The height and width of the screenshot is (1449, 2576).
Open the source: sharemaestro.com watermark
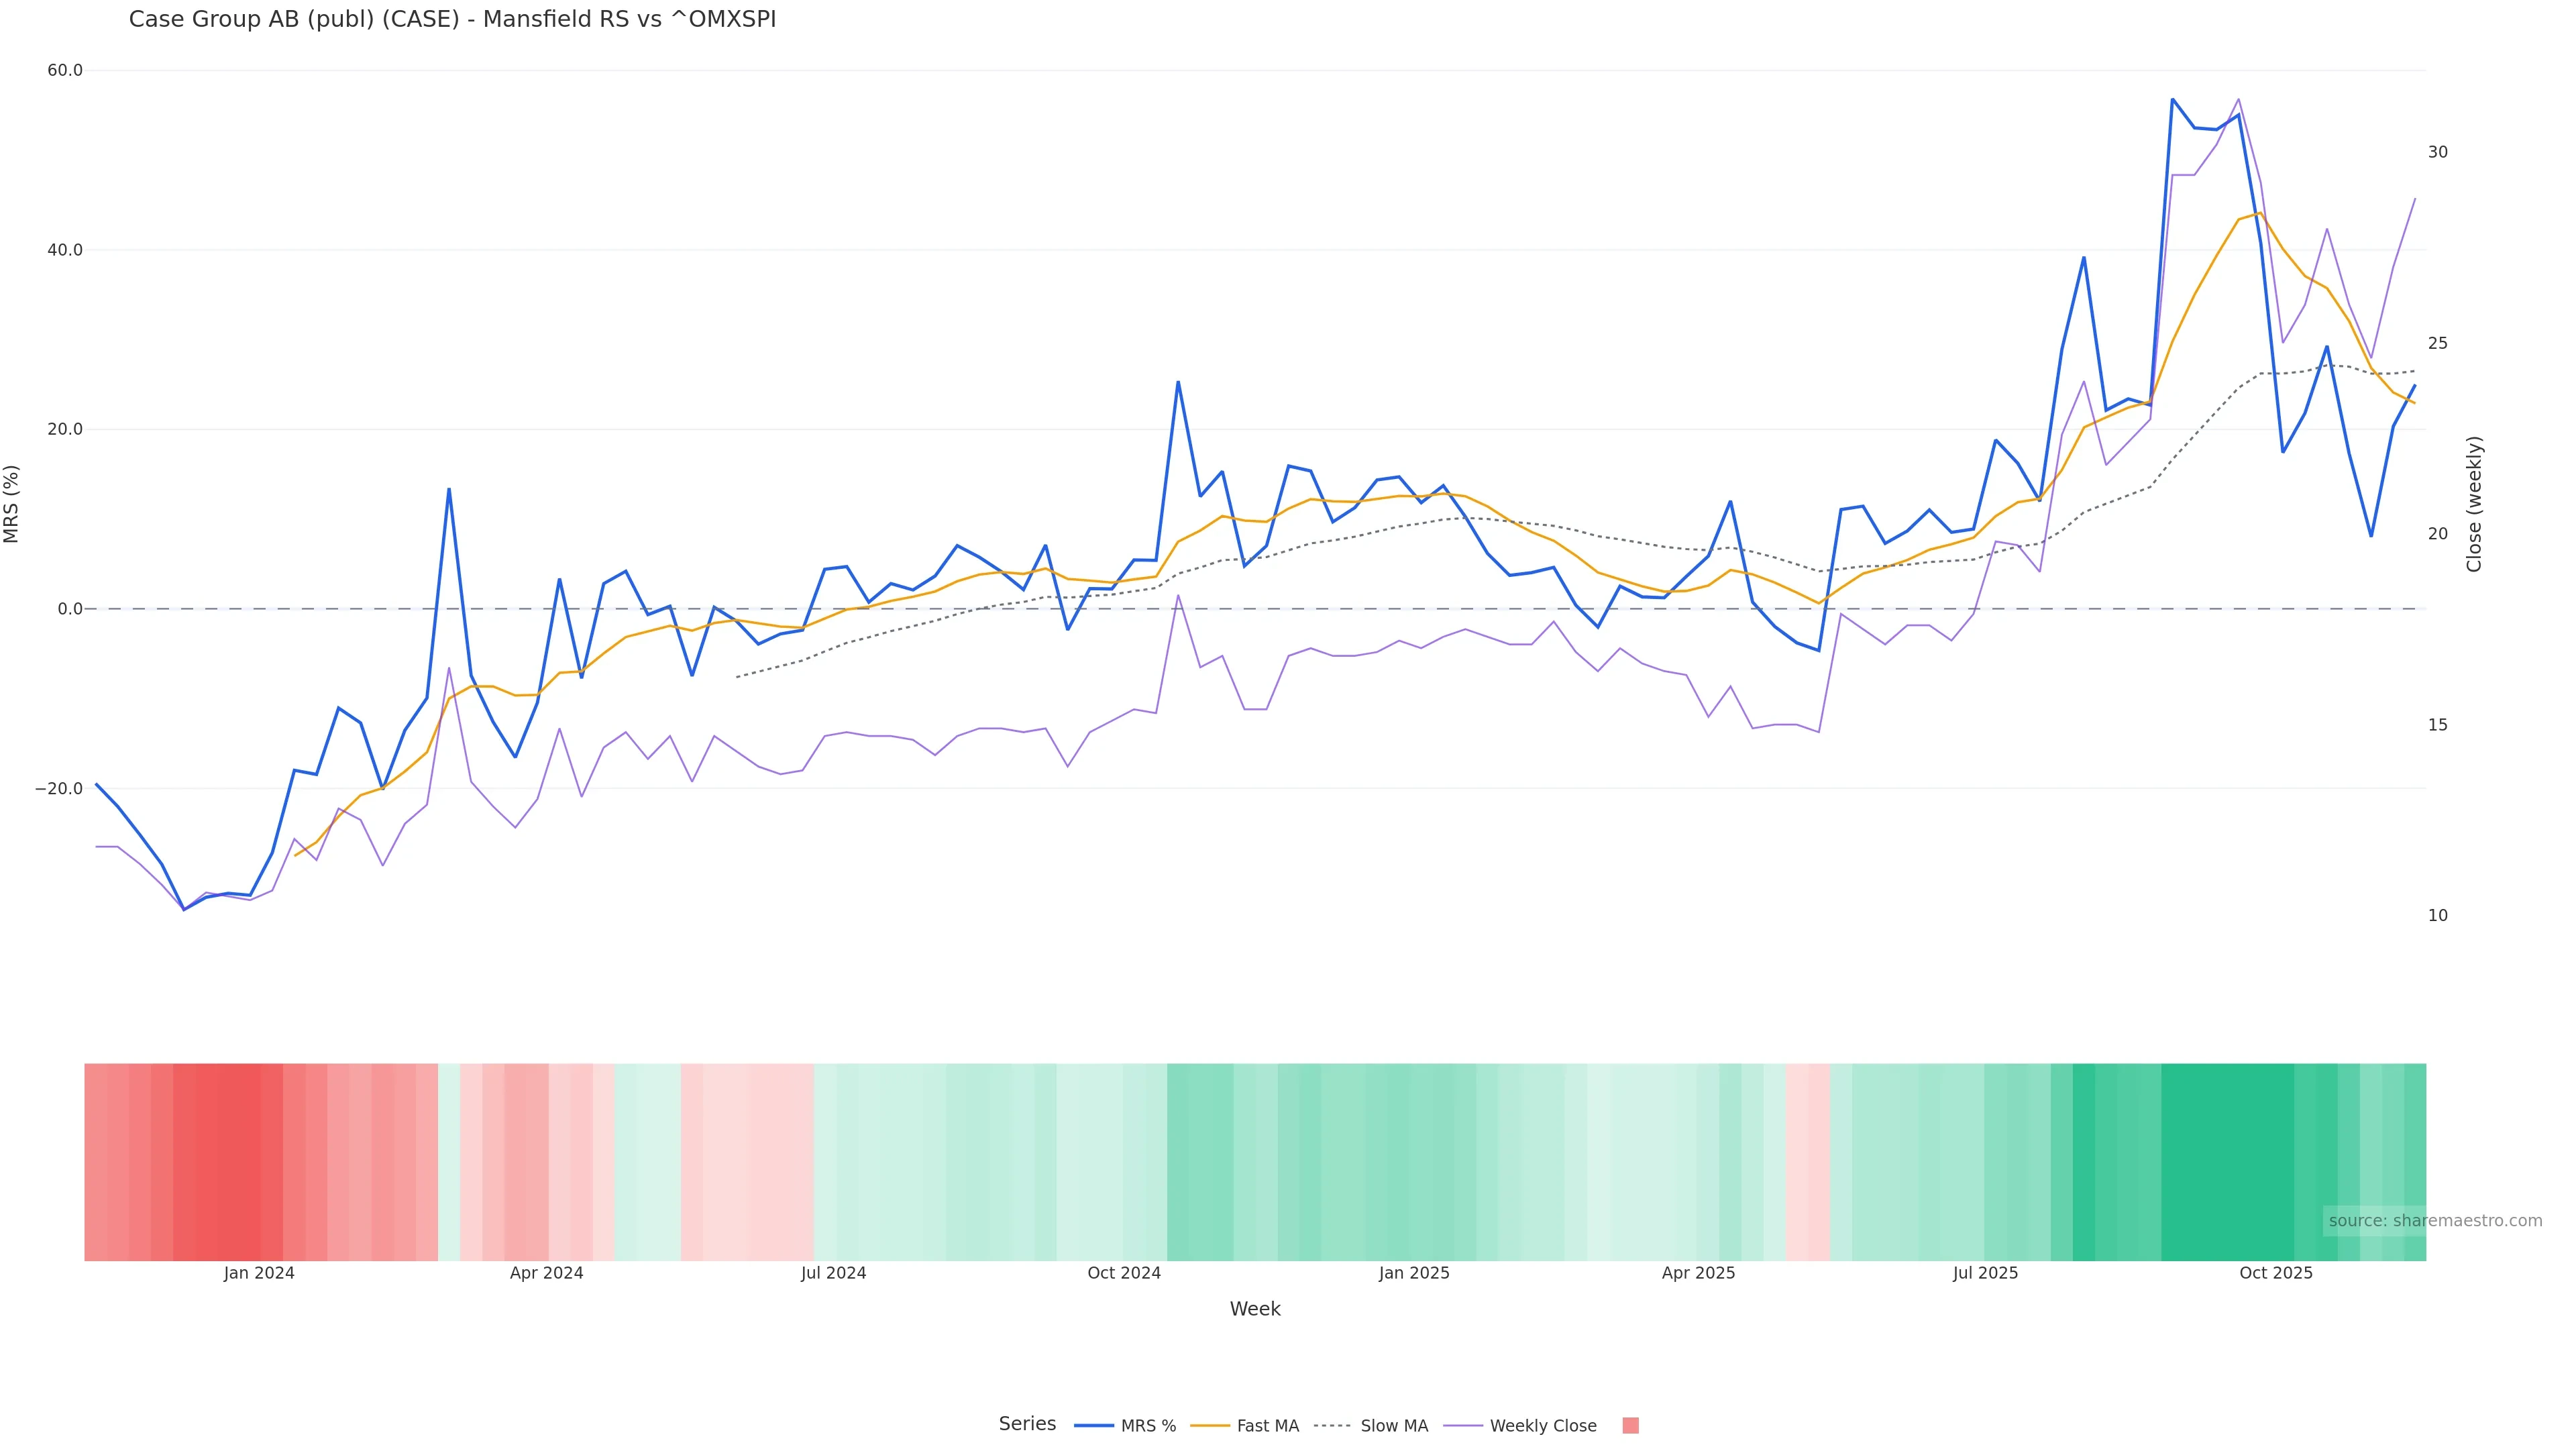[x=2434, y=1220]
